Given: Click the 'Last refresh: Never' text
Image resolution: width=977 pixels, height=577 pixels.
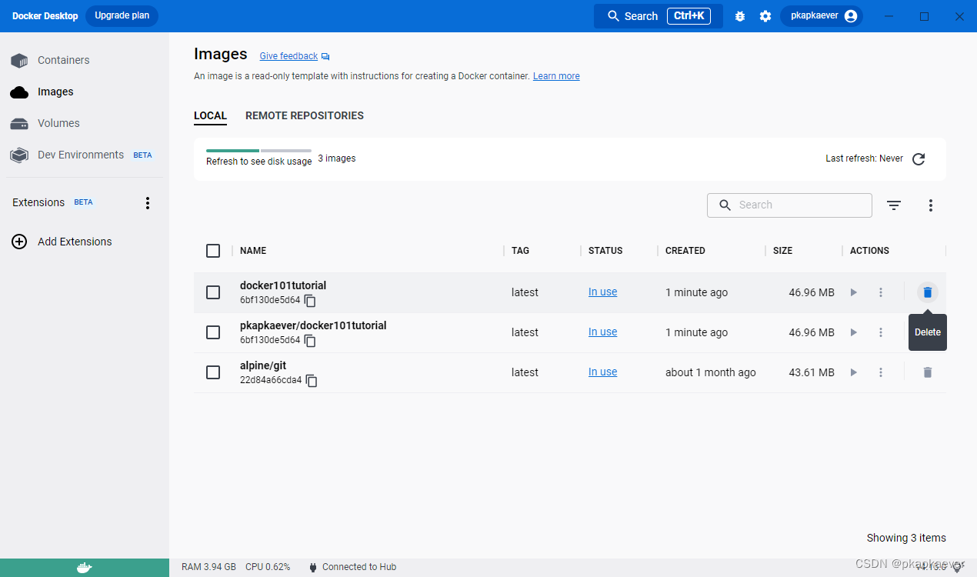Looking at the screenshot, I should click(864, 158).
